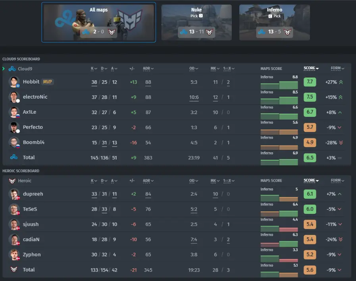Click Cloud9 Total 145 kills value
Viewport: 356px width, 281px height.
(x=94, y=158)
